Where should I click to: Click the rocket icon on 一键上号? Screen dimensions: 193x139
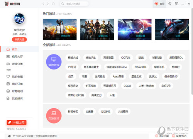point(9,122)
